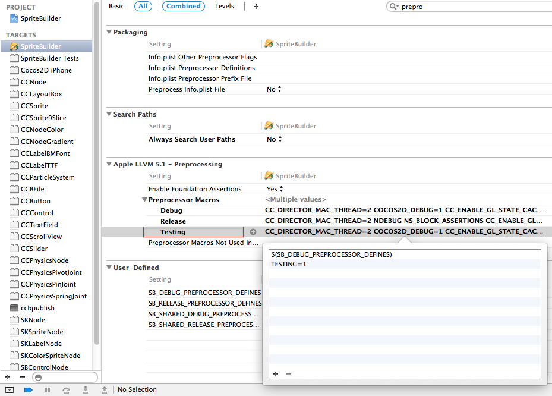Click the CCSlider target icon

click(14, 249)
